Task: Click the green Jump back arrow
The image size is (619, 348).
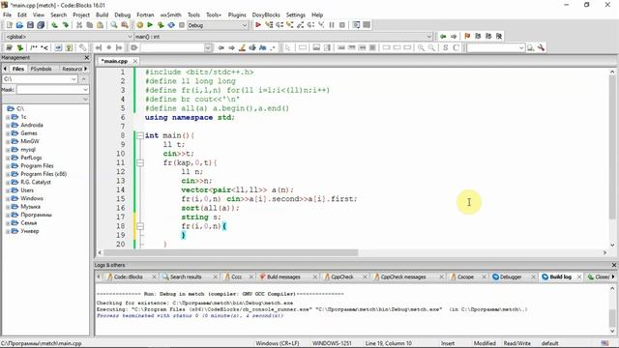Action: click(x=443, y=37)
